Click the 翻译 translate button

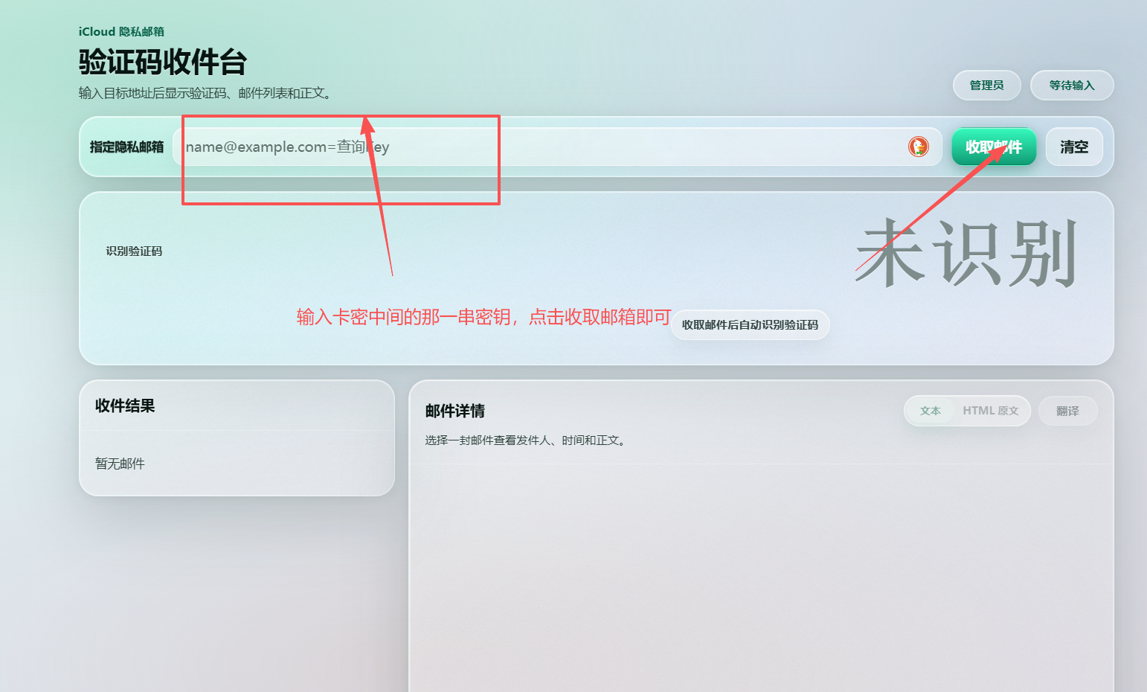1067,411
